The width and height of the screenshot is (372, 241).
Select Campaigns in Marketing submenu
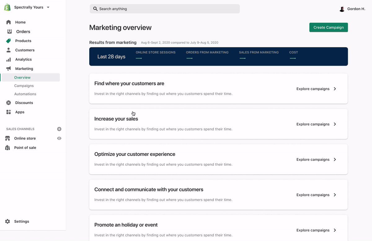pos(24,86)
